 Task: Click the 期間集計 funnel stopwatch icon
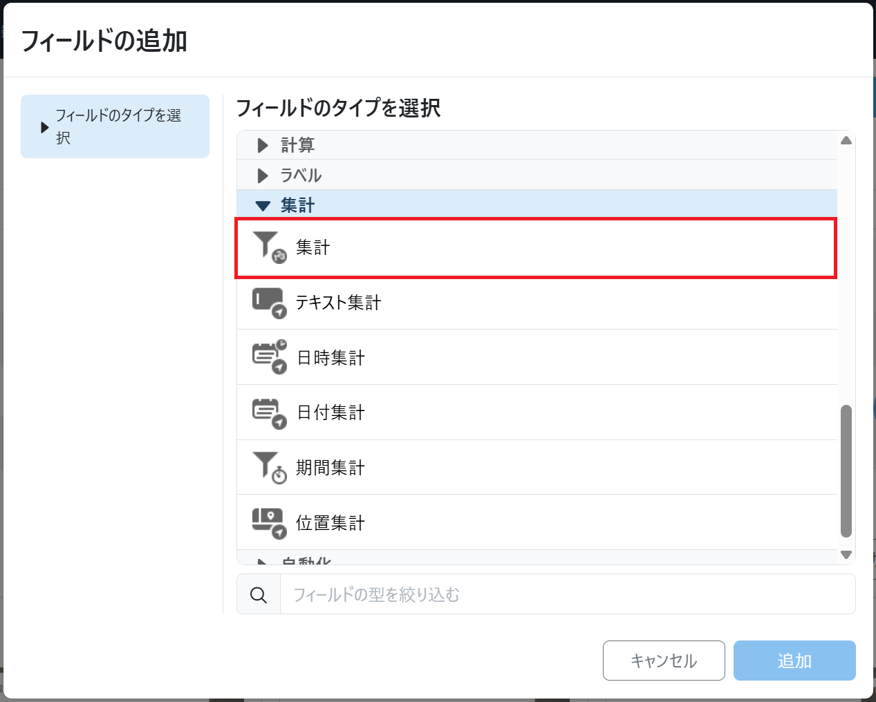[x=268, y=467]
